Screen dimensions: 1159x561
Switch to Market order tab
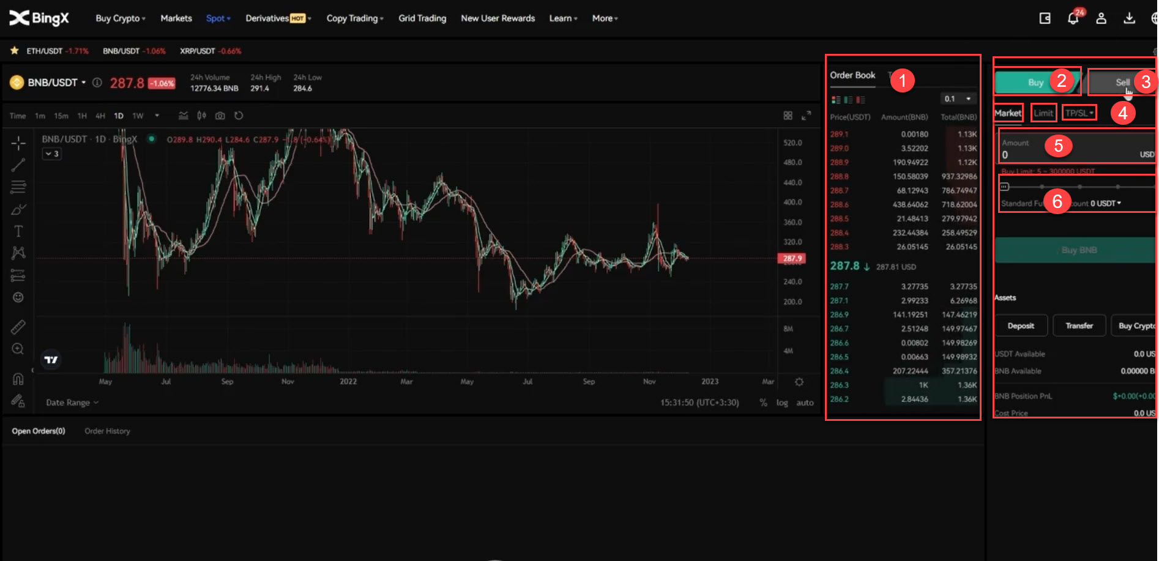click(x=1008, y=113)
